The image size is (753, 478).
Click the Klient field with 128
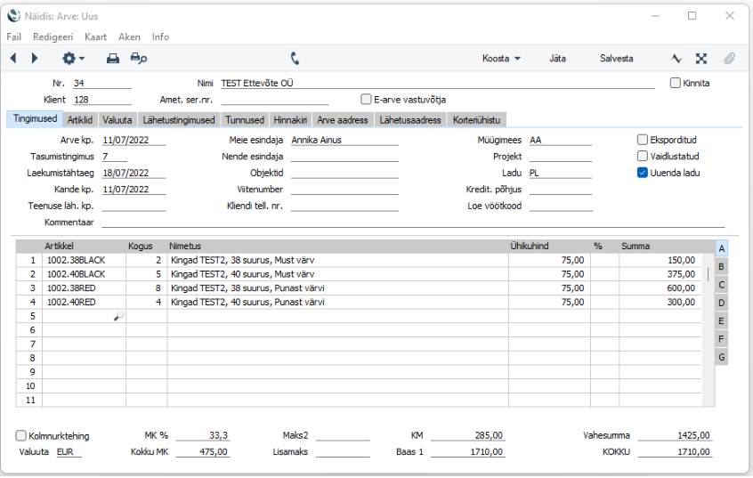(x=101, y=100)
